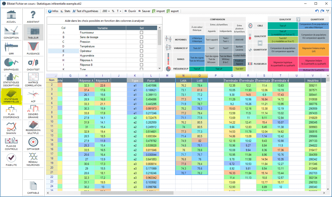Open Statistiques Descriptives module
Image resolution: width=332 pixels, height=197 pixels.
11,80
